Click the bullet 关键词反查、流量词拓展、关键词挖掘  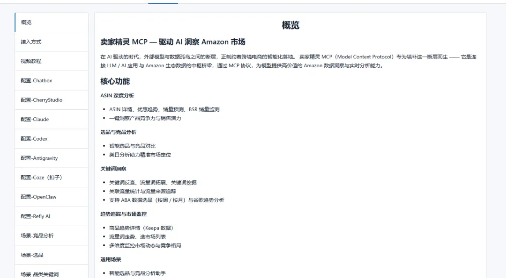click(x=153, y=183)
